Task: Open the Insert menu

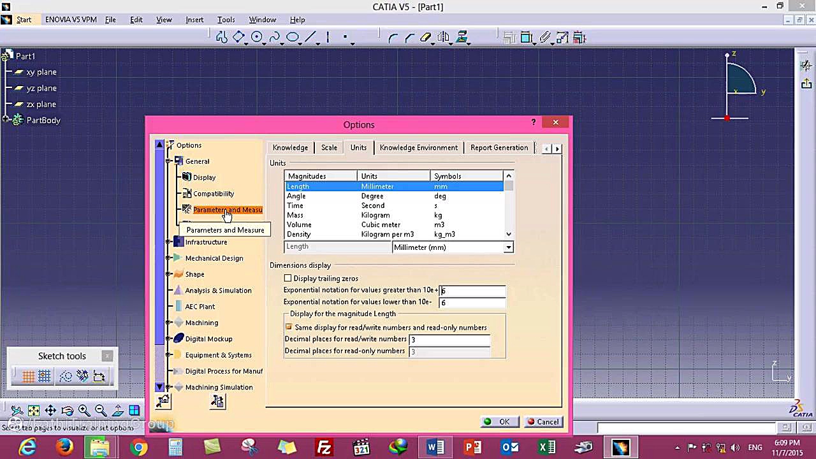Action: point(194,20)
